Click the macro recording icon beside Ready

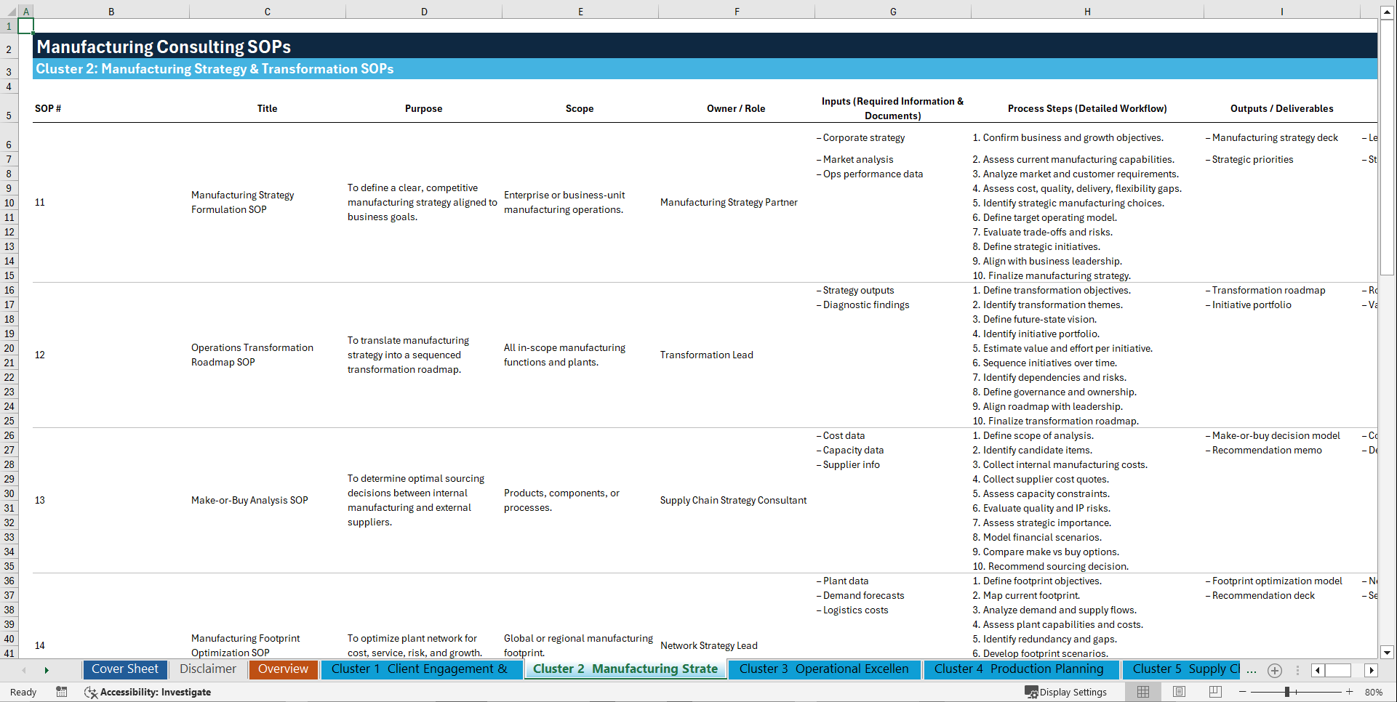[62, 692]
